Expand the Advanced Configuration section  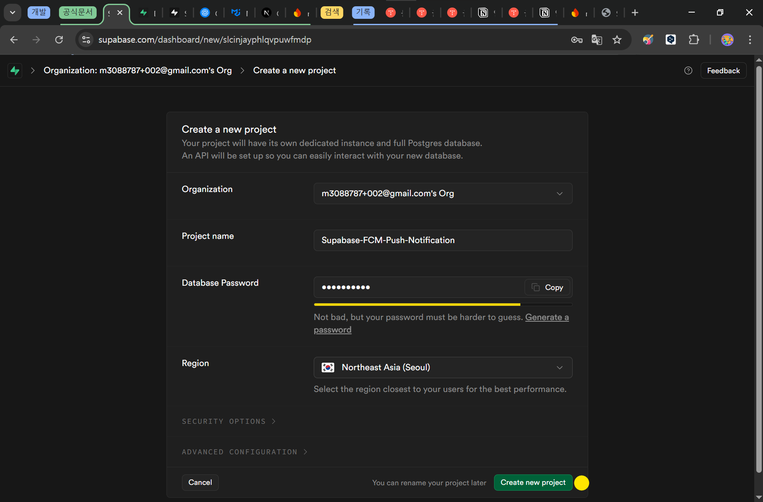coord(245,452)
